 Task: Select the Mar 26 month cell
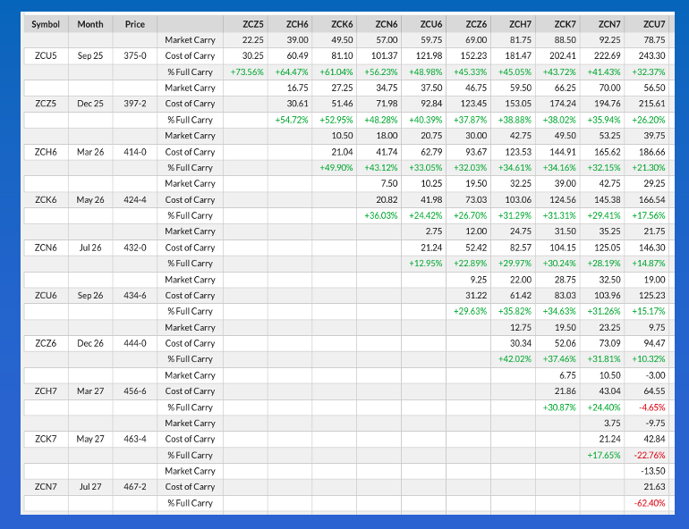point(90,152)
